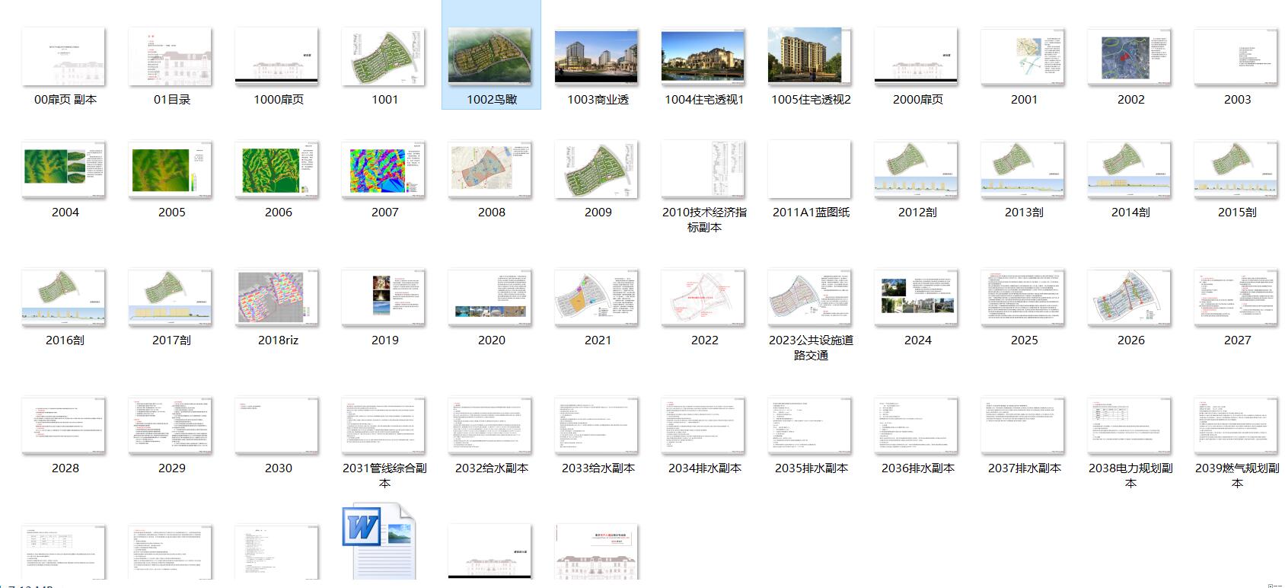Click the 2038电力规划副本 thumbnail
Image resolution: width=1285 pixels, height=588 pixels.
click(1130, 426)
